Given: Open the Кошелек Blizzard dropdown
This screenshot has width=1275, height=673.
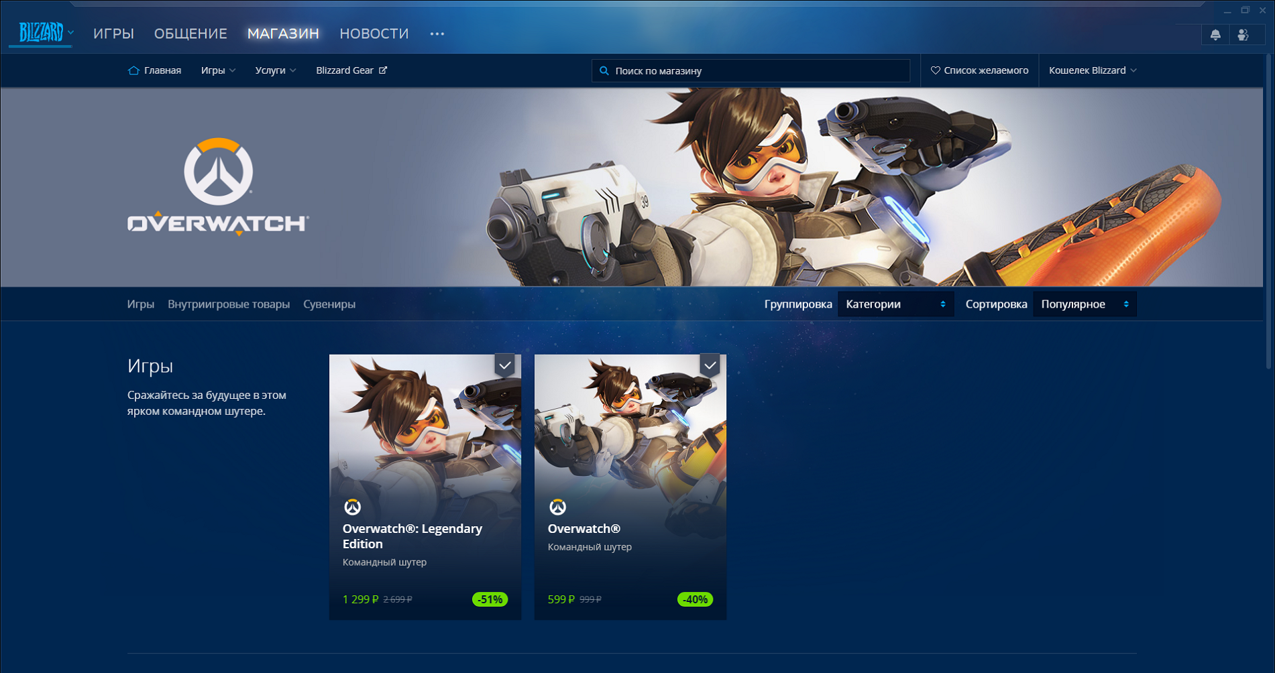Looking at the screenshot, I should [x=1092, y=70].
